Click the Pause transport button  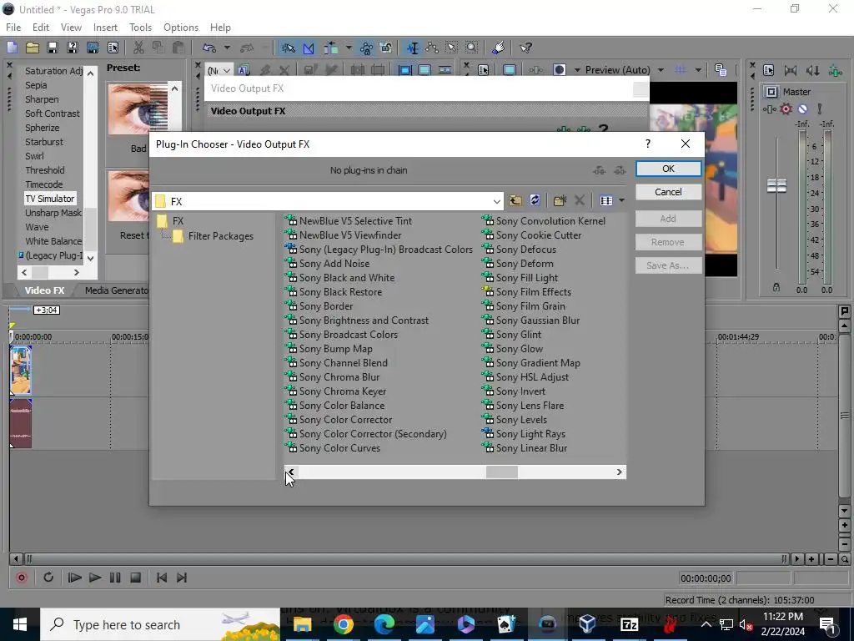(115, 578)
